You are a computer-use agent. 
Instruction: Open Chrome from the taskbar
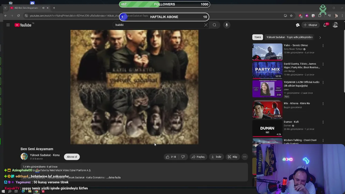click(36, 191)
